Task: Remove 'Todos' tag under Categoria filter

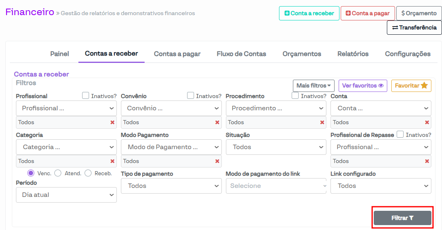Action: click(112, 161)
